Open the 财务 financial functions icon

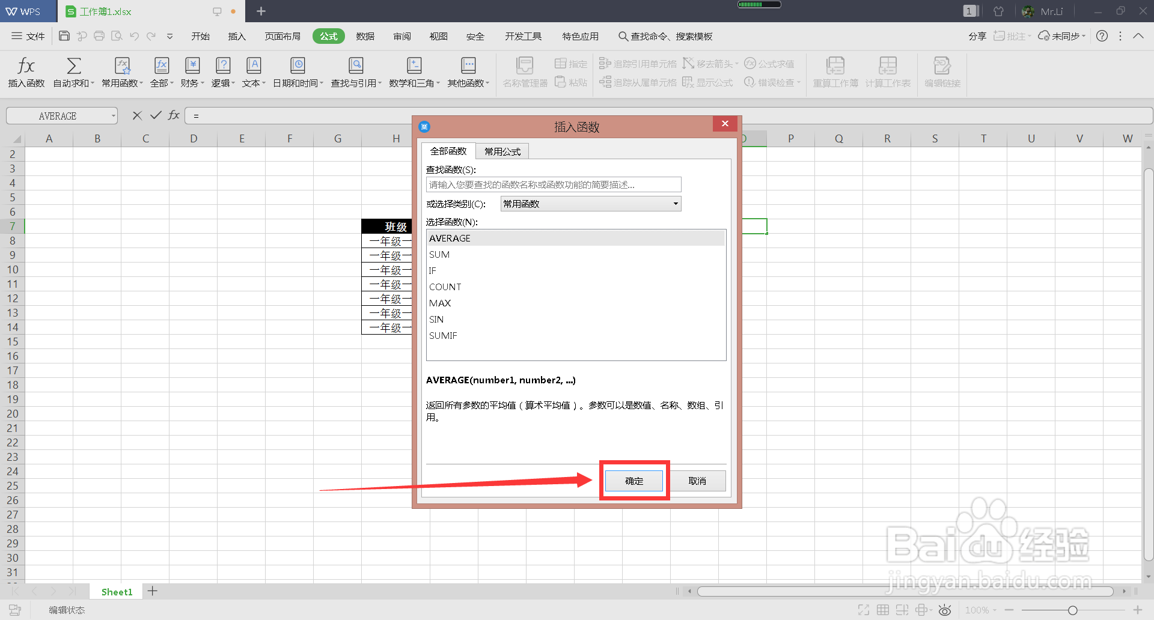tap(192, 65)
